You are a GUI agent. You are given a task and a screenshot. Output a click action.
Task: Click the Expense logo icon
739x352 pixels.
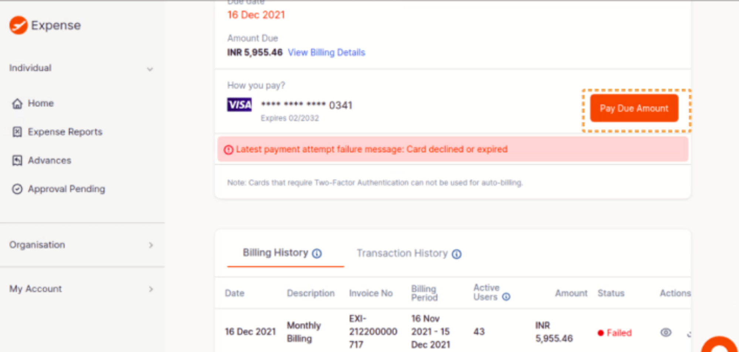click(18, 25)
